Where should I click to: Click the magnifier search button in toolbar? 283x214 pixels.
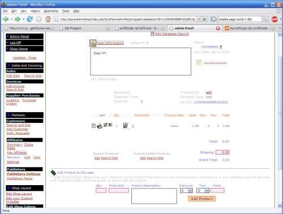pyautogui.click(x=265, y=19)
